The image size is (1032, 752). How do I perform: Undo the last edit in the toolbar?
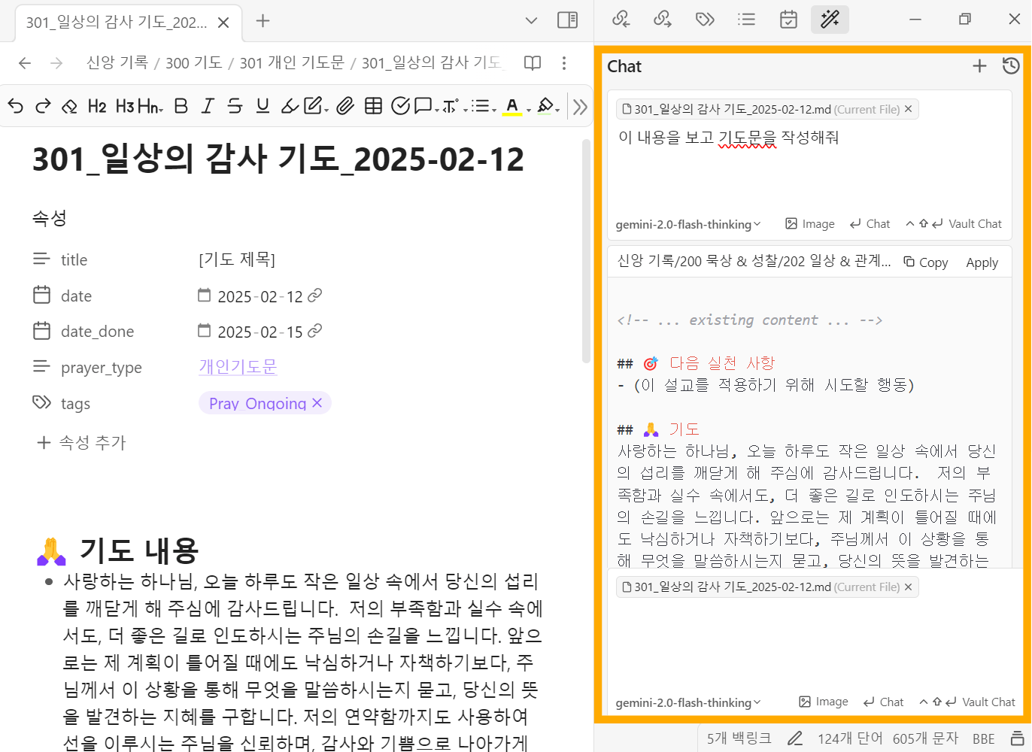[x=16, y=106]
